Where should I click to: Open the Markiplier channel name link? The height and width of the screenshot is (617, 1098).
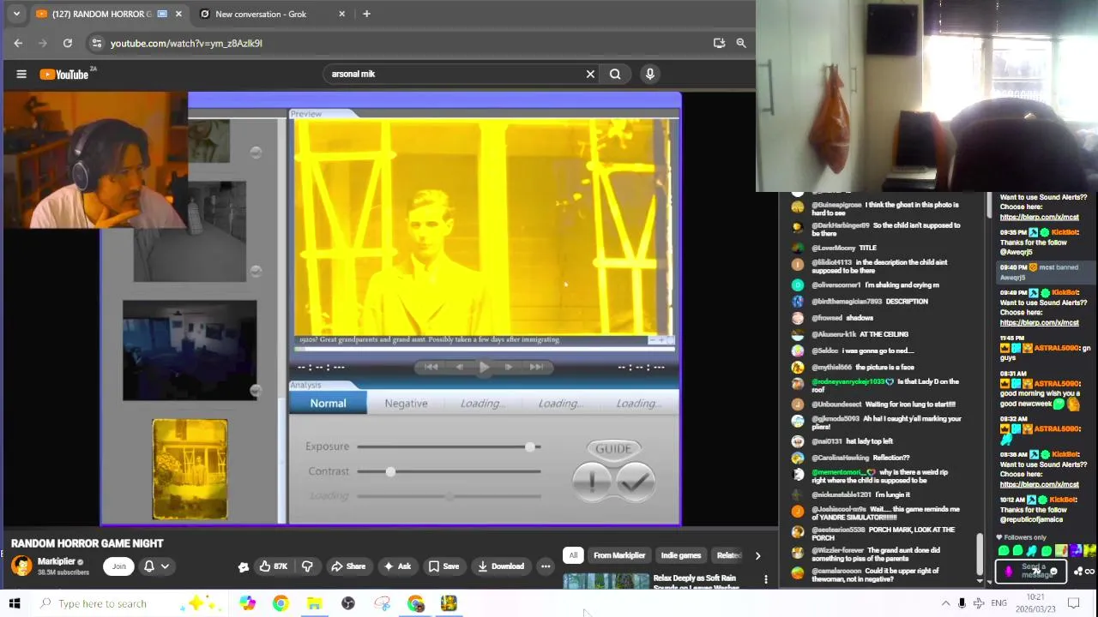pyautogui.click(x=56, y=561)
